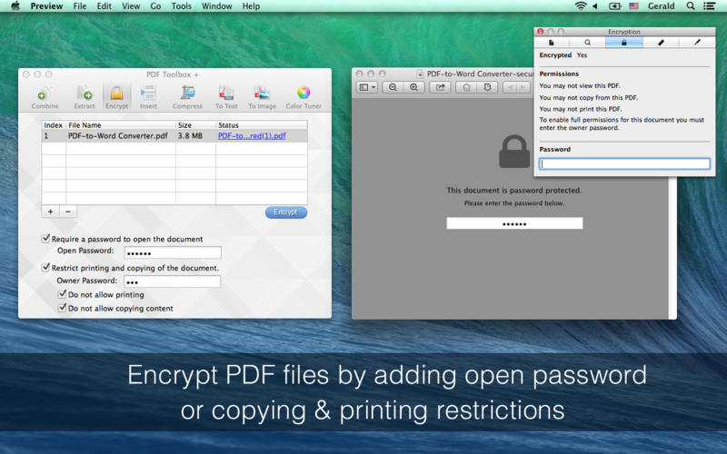Open the PDF-to...red(1).pdf status link

point(252,136)
